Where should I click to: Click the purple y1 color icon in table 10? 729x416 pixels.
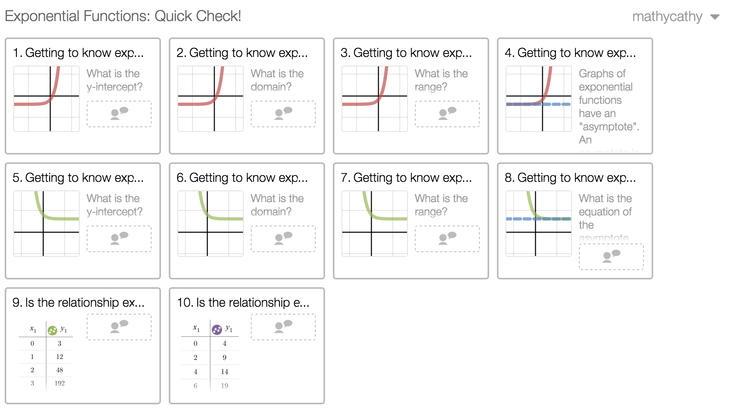[x=217, y=330]
